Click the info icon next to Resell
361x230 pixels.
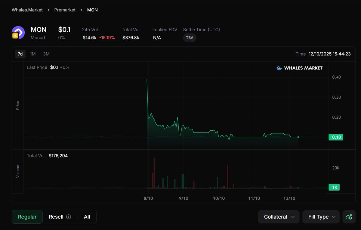(69, 217)
